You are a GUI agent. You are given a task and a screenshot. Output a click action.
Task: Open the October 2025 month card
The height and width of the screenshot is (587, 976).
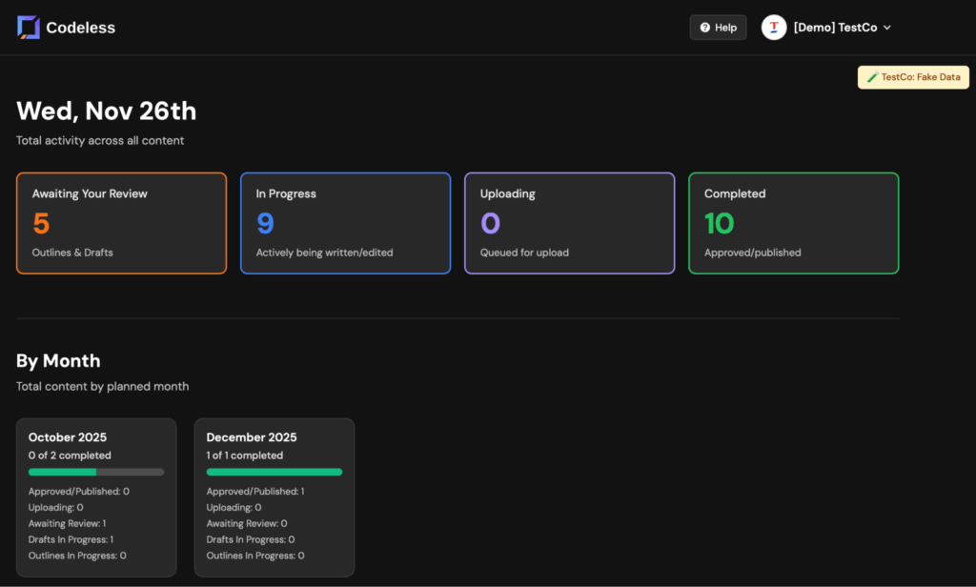[96, 496]
